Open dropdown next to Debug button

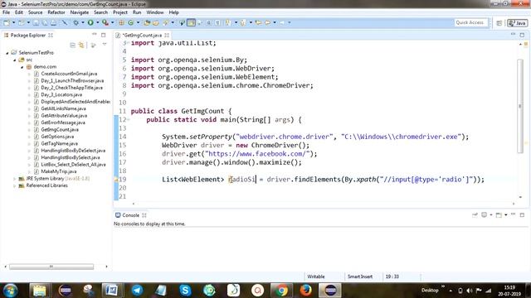[x=83, y=22]
